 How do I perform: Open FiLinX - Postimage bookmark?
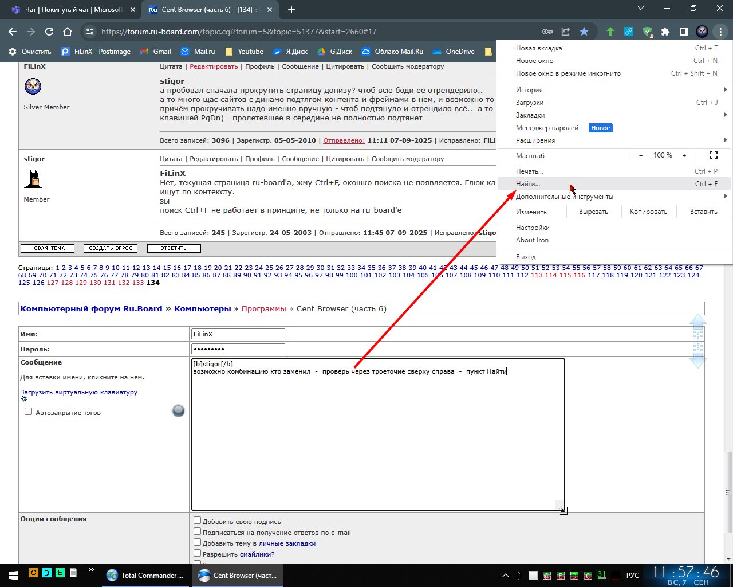(x=96, y=51)
